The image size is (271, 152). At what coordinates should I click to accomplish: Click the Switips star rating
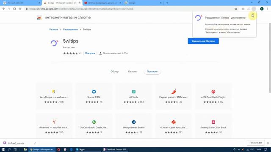tap(70, 53)
